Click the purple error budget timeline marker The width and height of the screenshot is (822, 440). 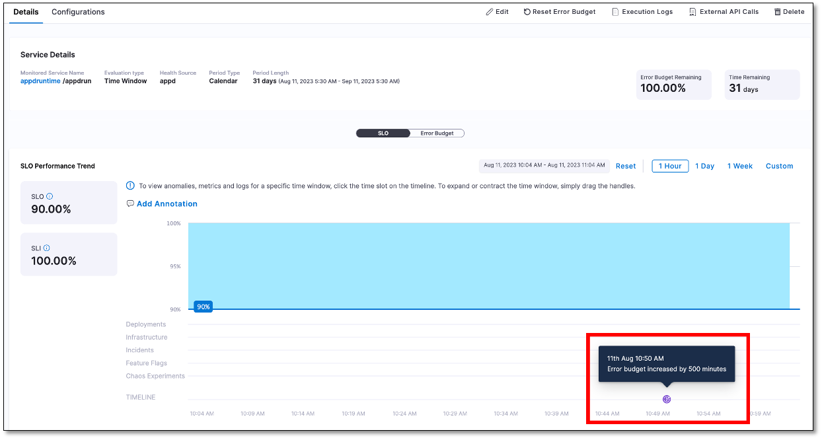pos(667,399)
